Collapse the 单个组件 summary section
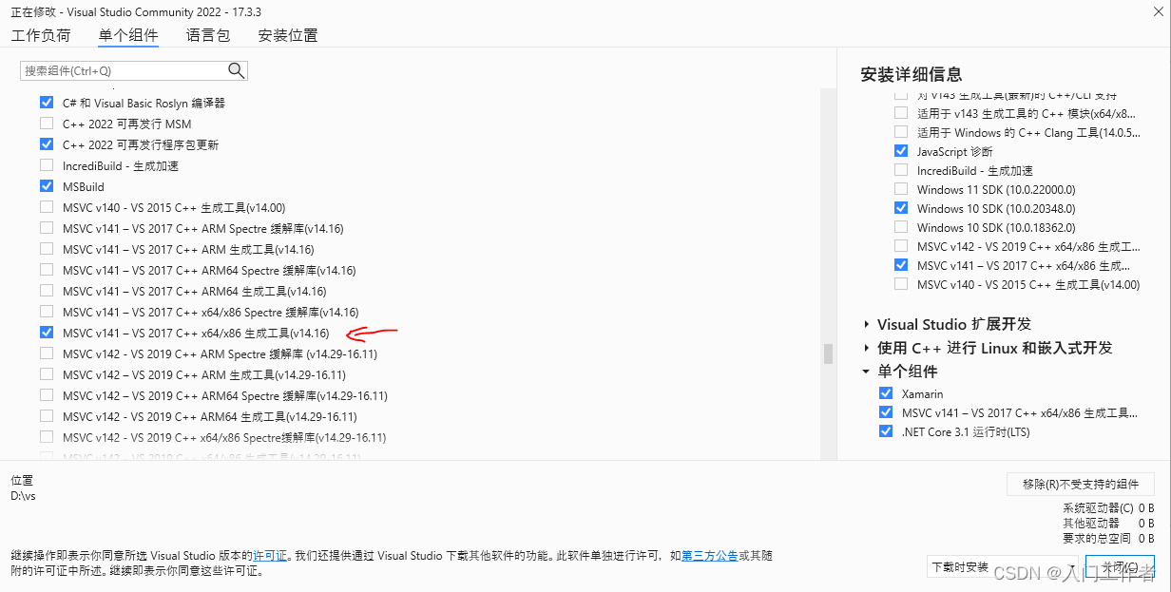The width and height of the screenshot is (1171, 592). (x=866, y=372)
